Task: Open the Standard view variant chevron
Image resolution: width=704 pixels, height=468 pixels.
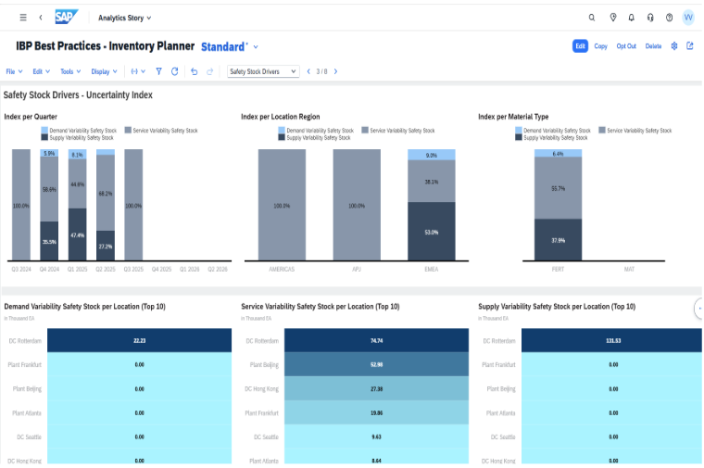Action: [x=256, y=46]
